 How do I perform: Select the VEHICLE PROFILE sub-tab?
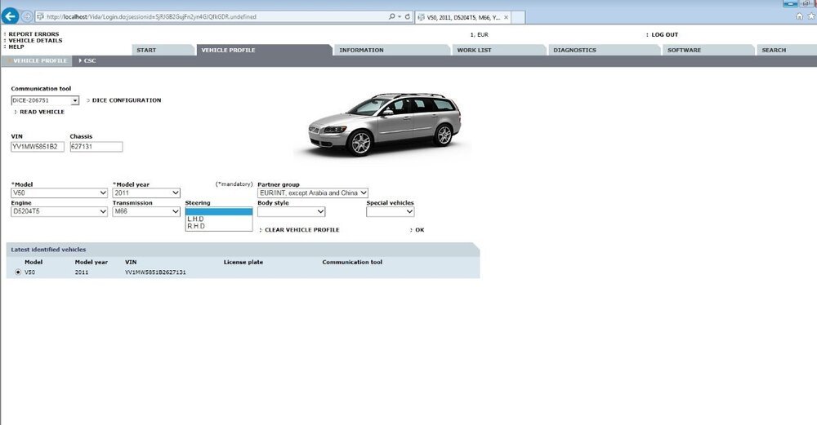[x=37, y=61]
